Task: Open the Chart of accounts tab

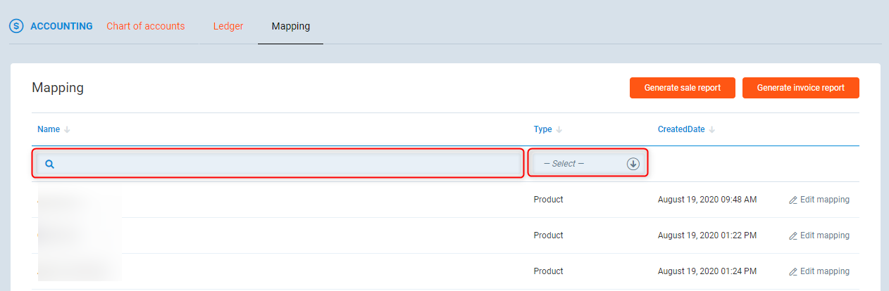Action: click(145, 26)
